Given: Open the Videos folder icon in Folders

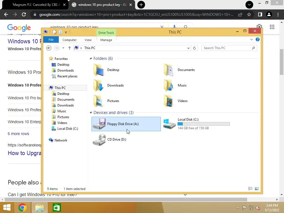Looking at the screenshot, I should 169,101.
